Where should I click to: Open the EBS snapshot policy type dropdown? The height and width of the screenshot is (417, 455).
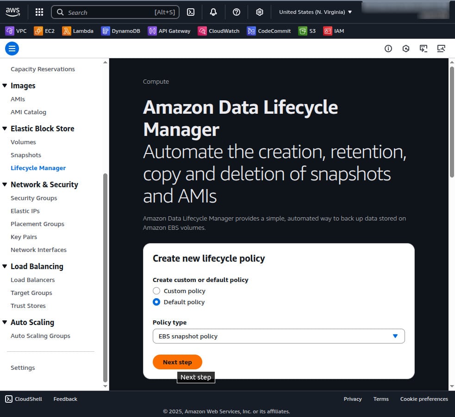tap(278, 336)
